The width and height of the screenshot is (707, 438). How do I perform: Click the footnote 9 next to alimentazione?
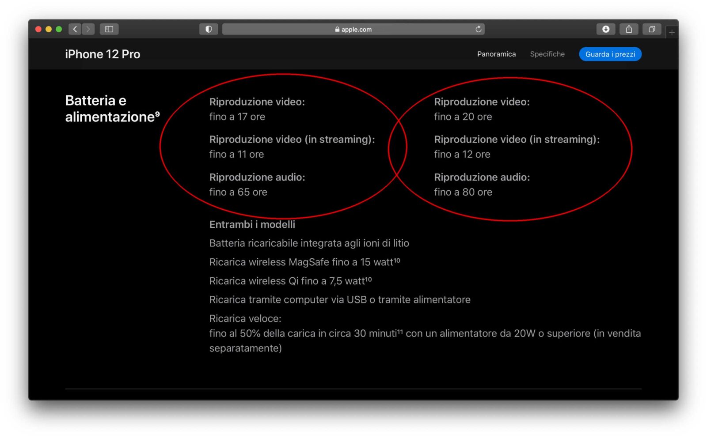(157, 113)
